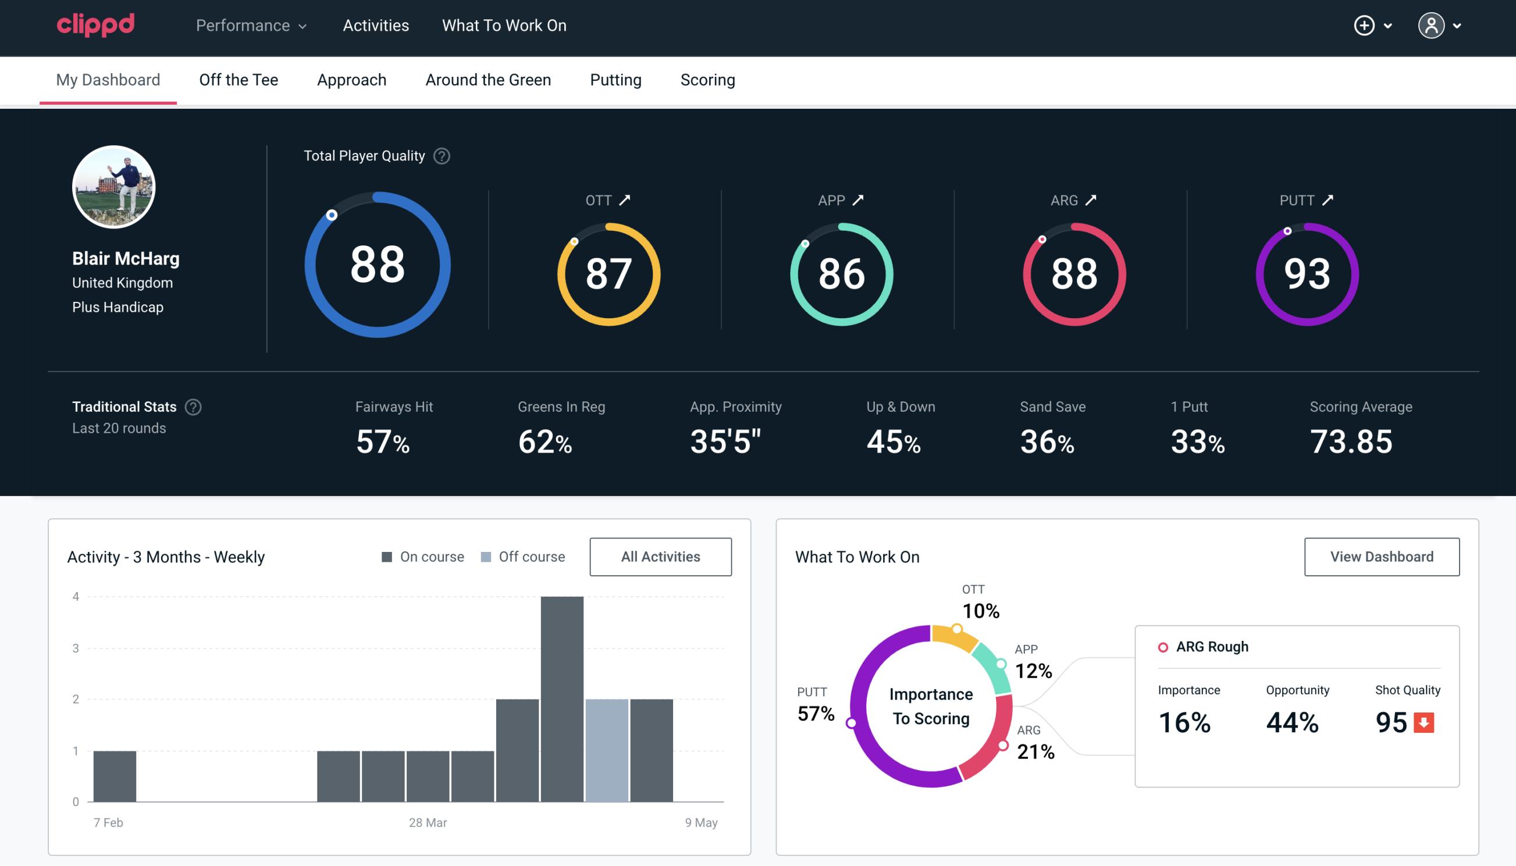The width and height of the screenshot is (1516, 866).
Task: Click the ARG trending arrow icon
Action: coord(1092,200)
